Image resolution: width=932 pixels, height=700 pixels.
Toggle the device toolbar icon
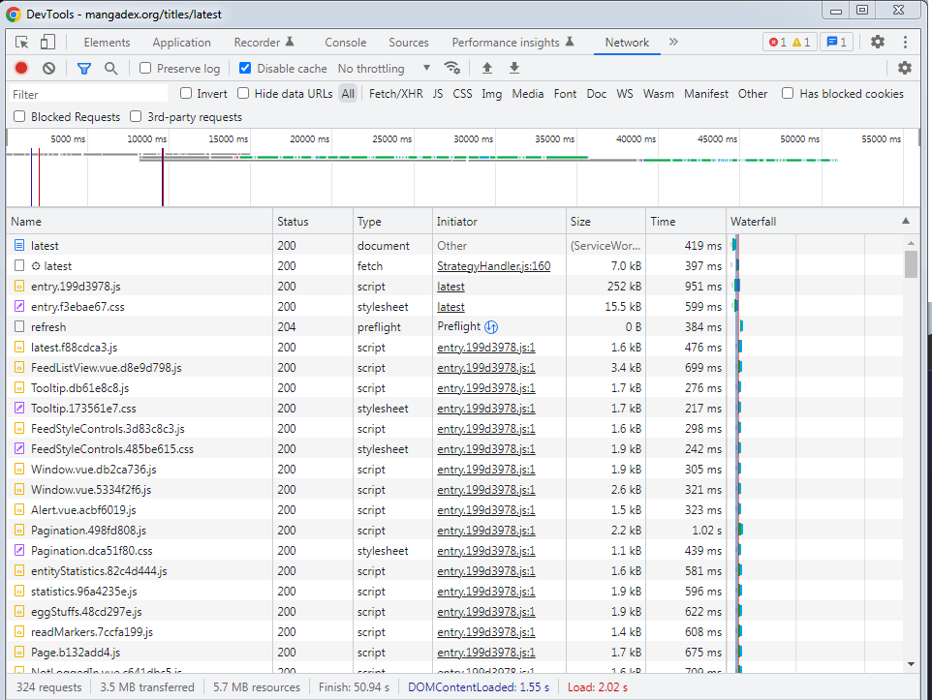[x=47, y=43]
